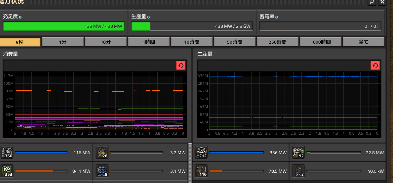
Task: Click the 3.2 MW consumption bar
Action: (137, 152)
